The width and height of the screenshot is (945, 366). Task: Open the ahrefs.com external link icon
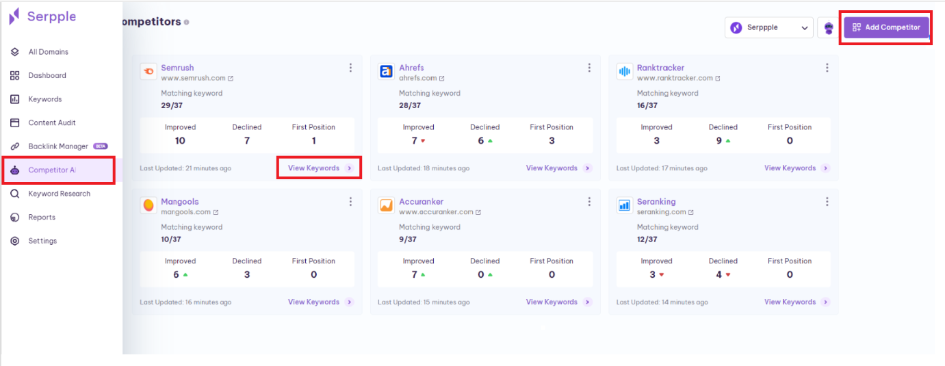coord(441,79)
